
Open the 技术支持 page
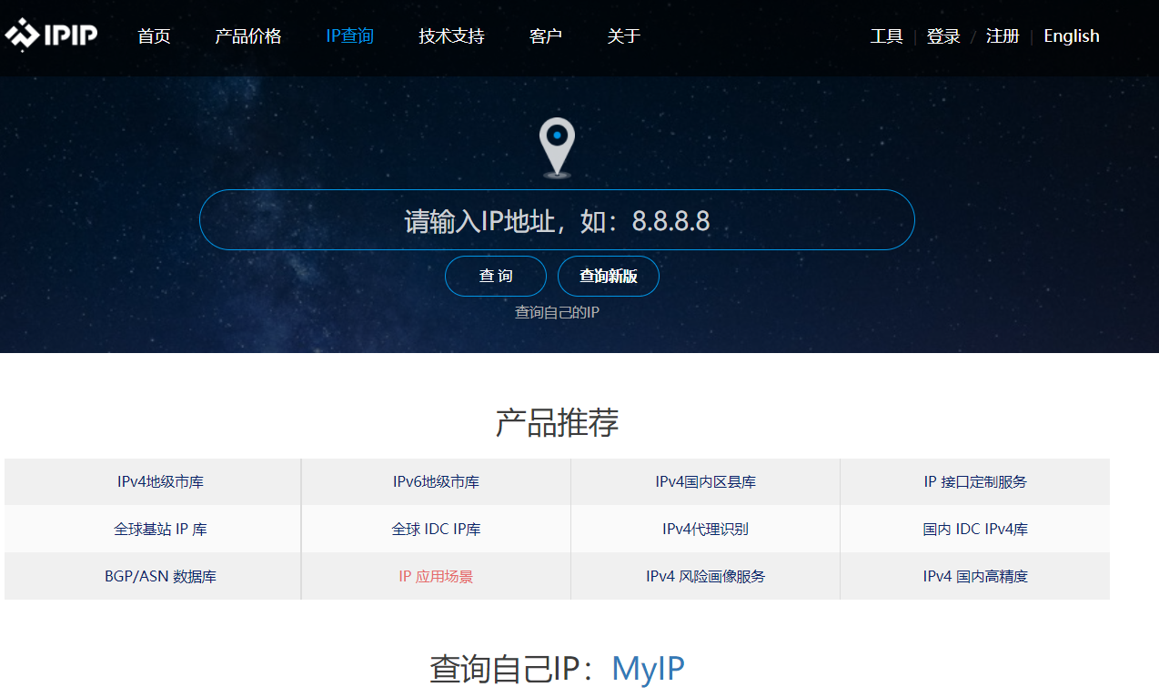(451, 35)
